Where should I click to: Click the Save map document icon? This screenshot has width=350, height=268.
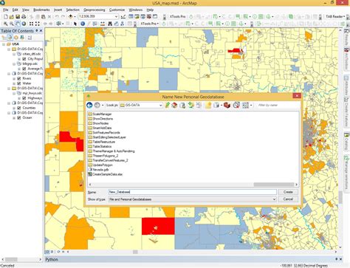(18, 17)
